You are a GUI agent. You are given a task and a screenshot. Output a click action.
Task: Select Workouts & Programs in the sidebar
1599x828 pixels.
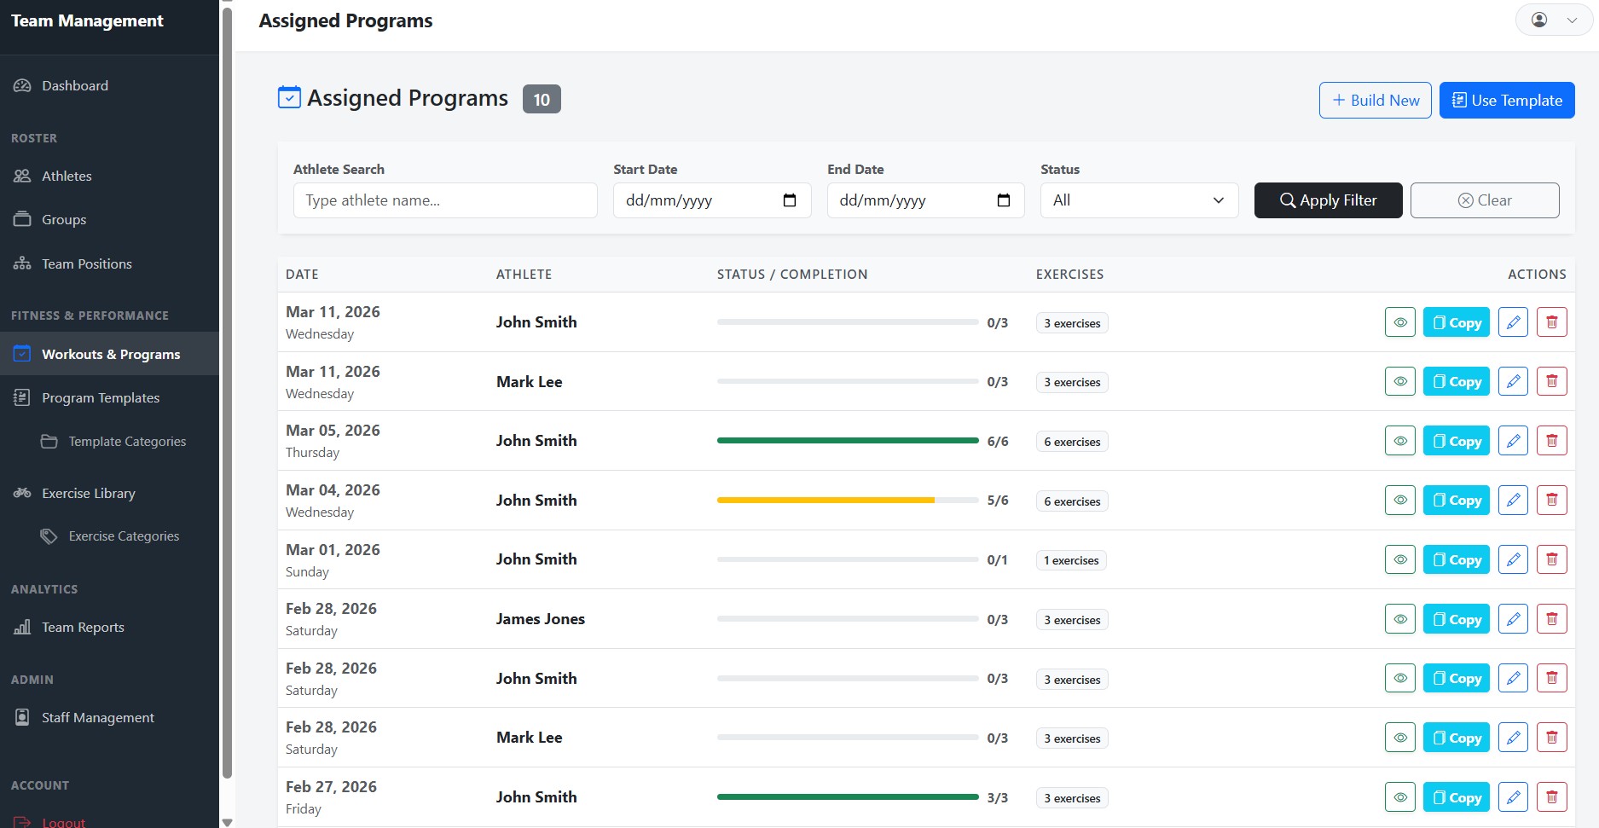pyautogui.click(x=109, y=354)
